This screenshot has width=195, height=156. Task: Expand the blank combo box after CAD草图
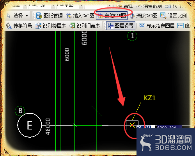110,5
